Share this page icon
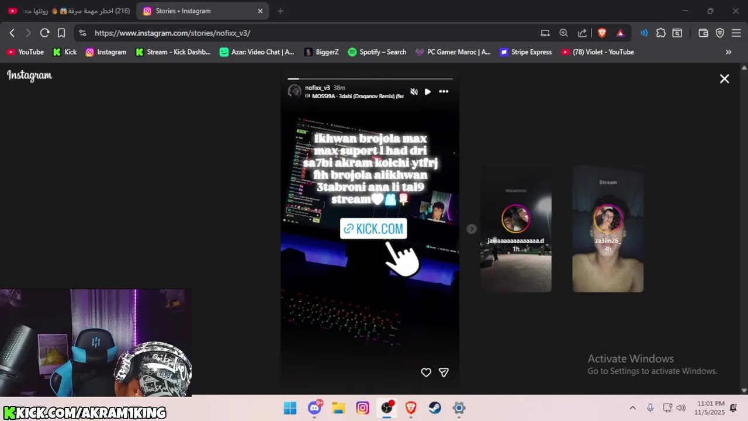 click(582, 33)
